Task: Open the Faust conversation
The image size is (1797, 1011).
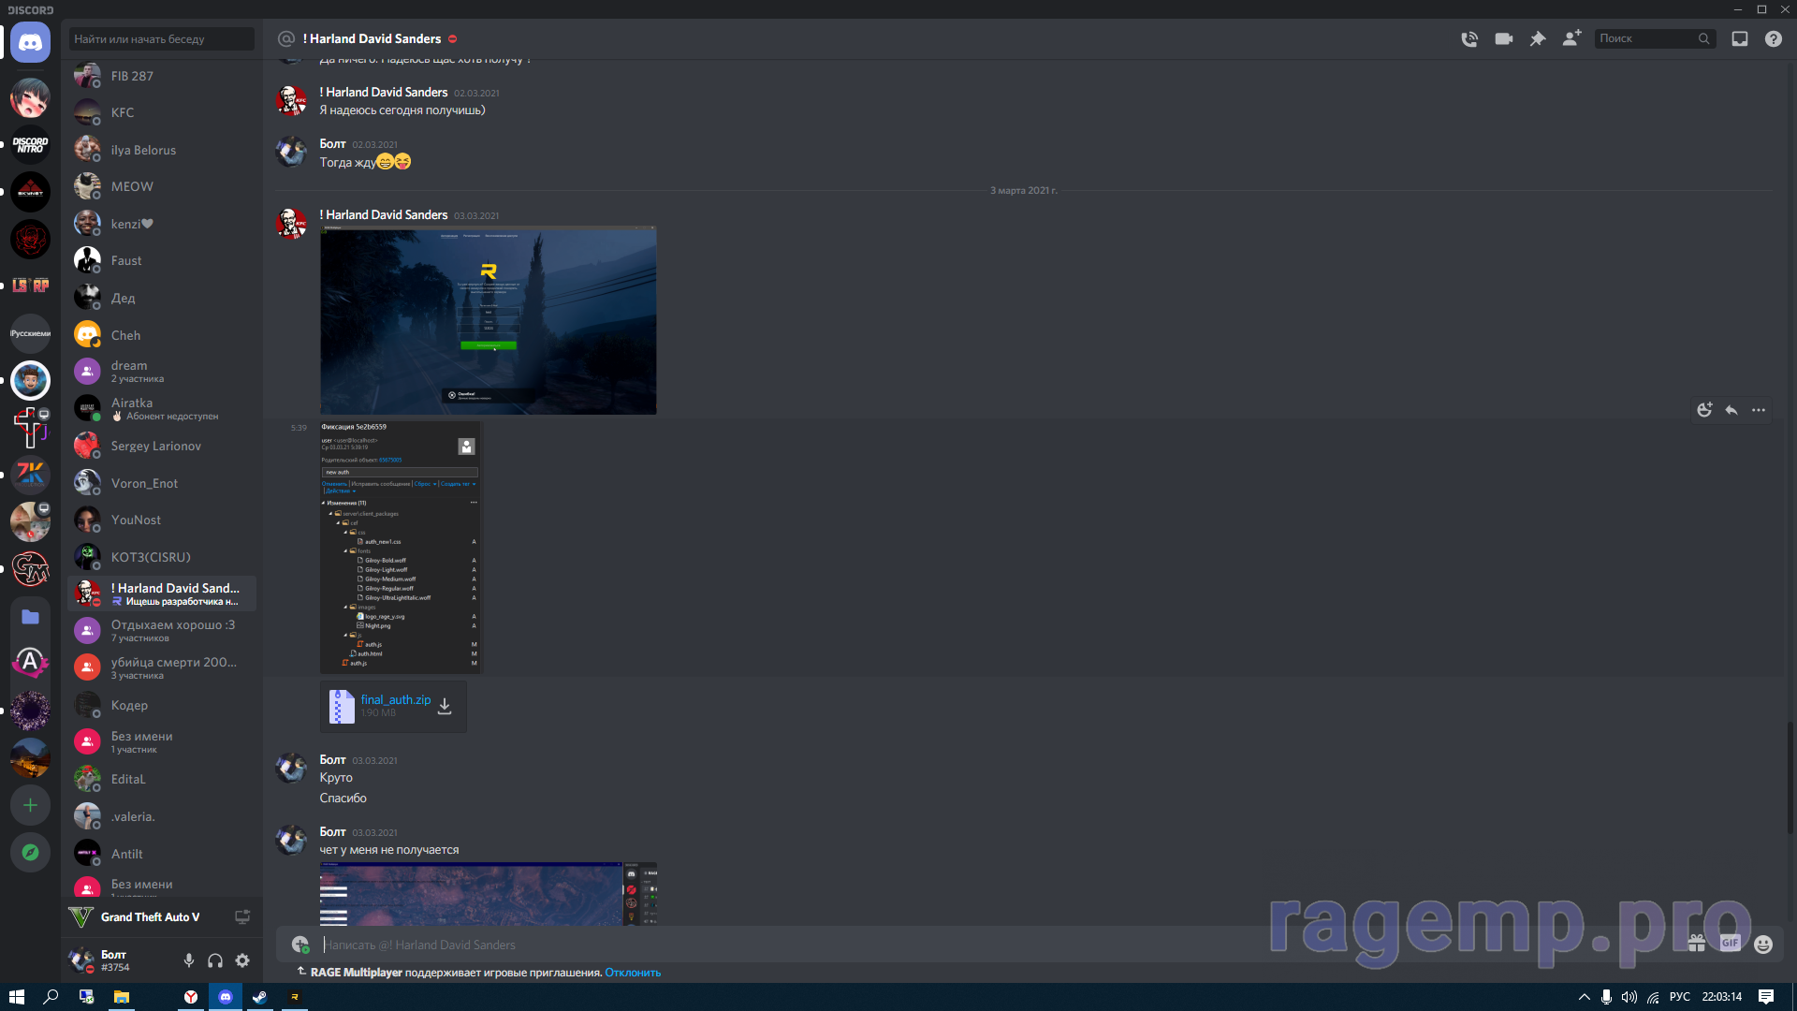Action: 162,260
